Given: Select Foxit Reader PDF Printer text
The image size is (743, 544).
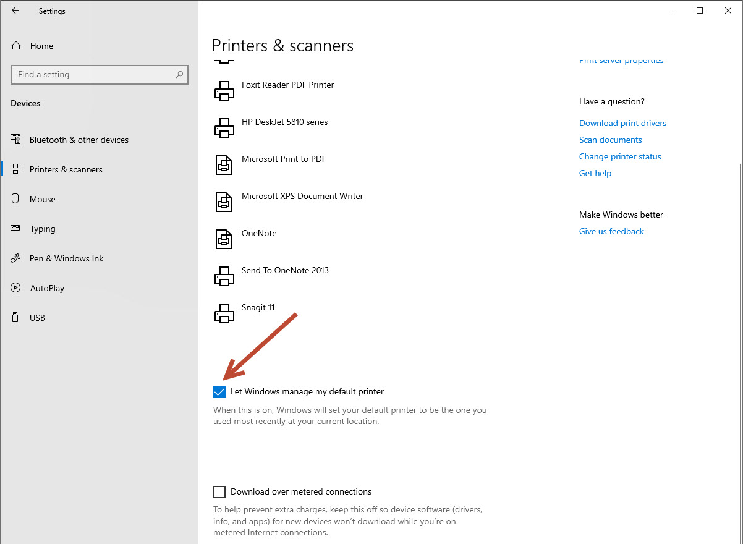Looking at the screenshot, I should [x=287, y=85].
